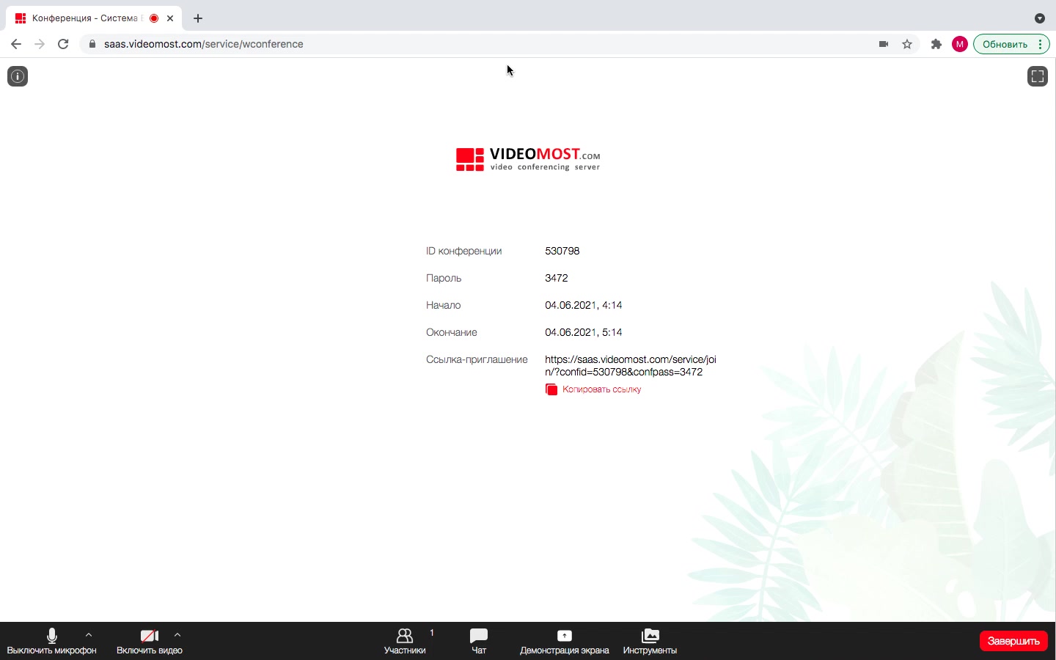This screenshot has height=660, width=1056.
Task: Go forward in browser history
Action: [x=40, y=44]
